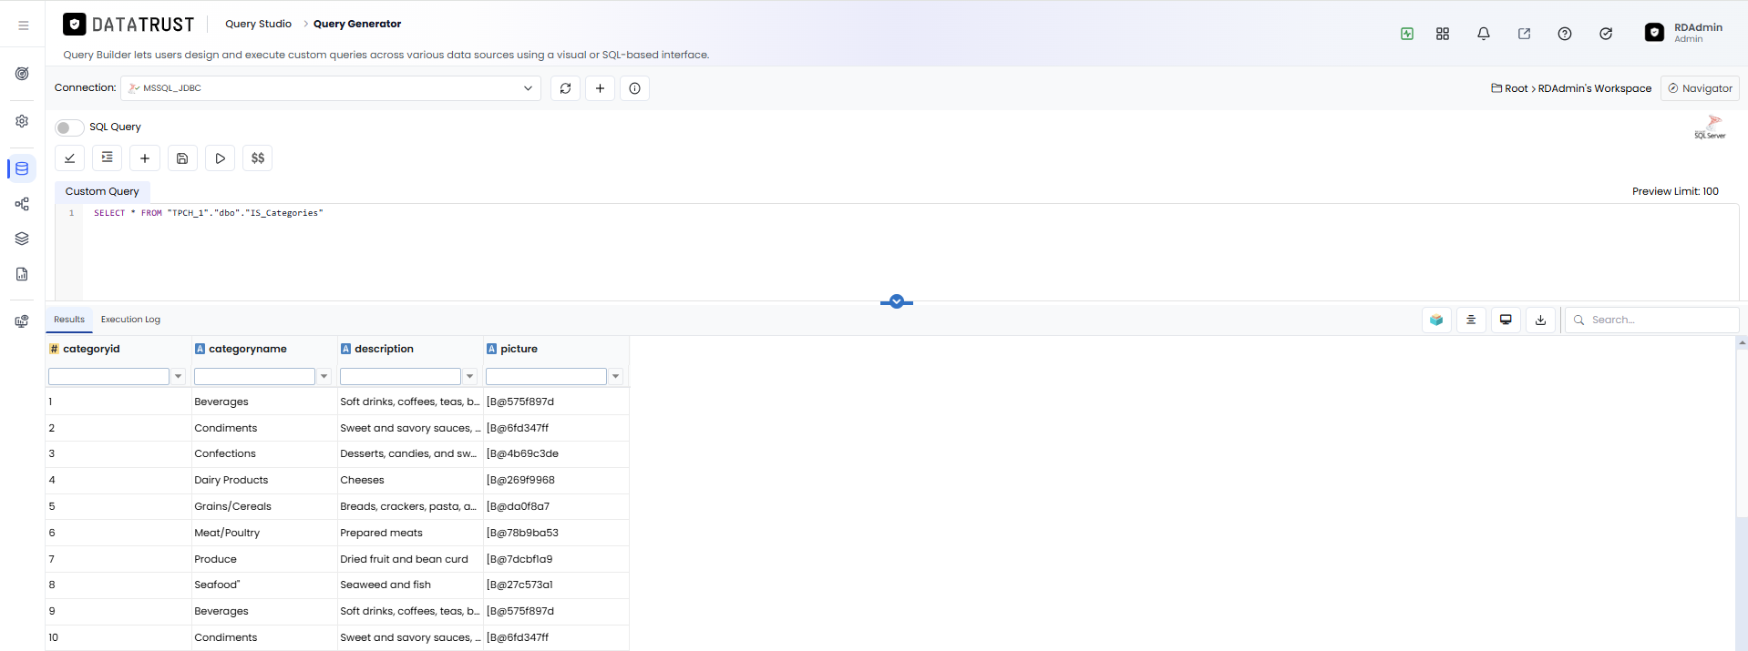Click in the SQL editor query line
Image resolution: width=1748 pixels, height=651 pixels.
[x=209, y=213]
